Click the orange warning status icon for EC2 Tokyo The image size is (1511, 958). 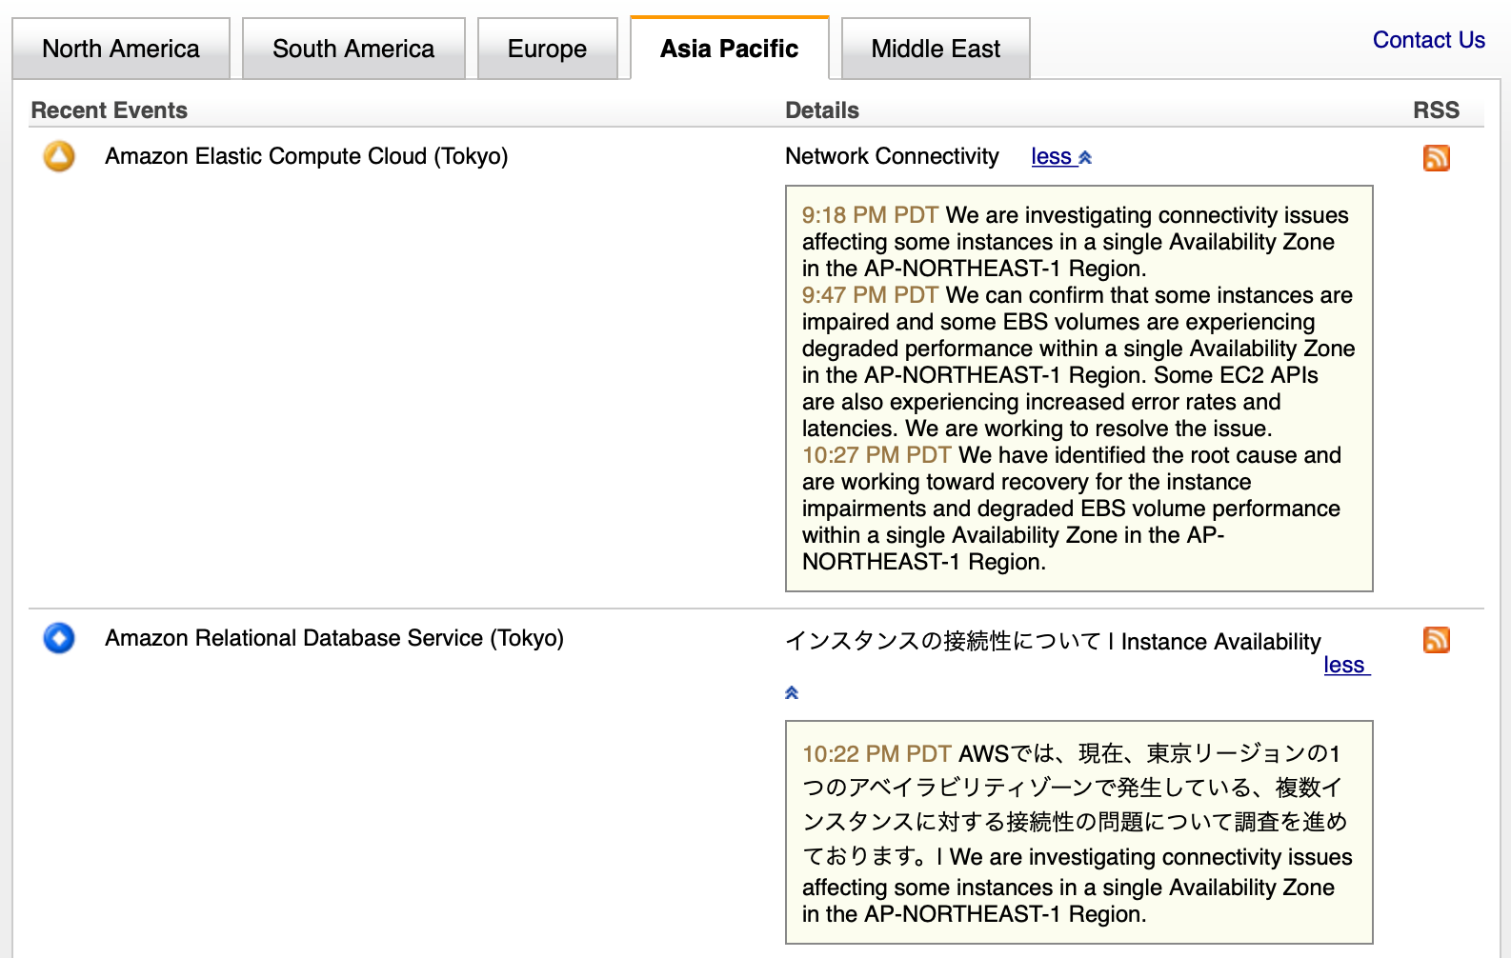tap(59, 156)
